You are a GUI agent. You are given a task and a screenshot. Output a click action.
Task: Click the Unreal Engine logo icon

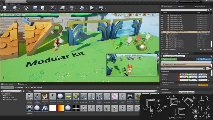click(1, 1)
